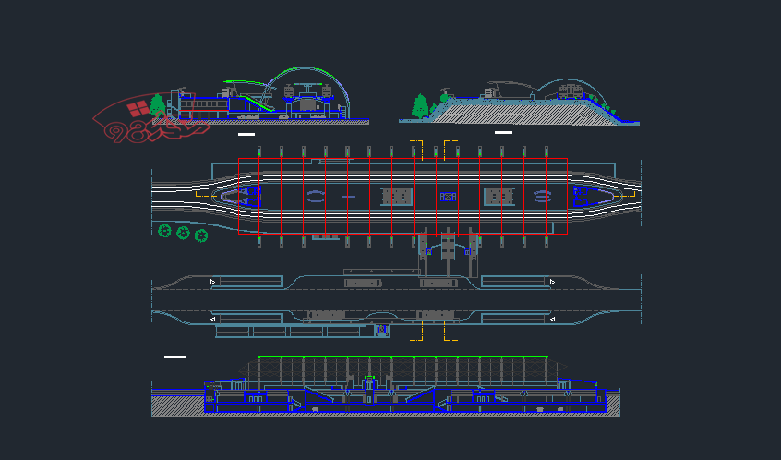Click white title bar above bottom section

click(174, 357)
